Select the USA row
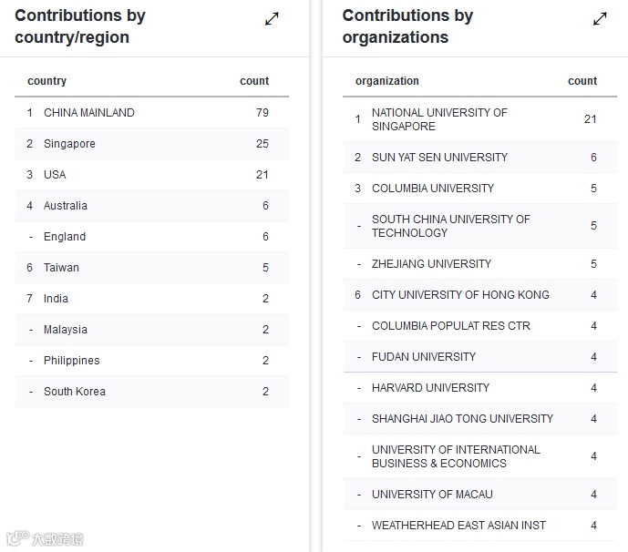The image size is (628, 552). click(55, 175)
